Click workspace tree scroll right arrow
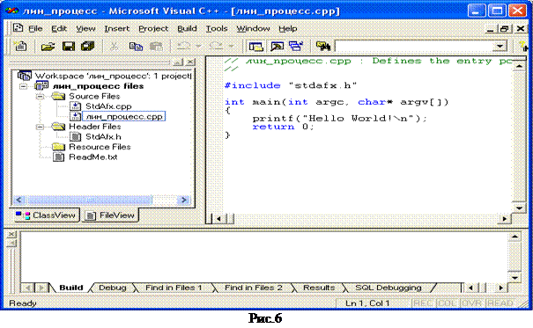The image size is (533, 328). [184, 200]
